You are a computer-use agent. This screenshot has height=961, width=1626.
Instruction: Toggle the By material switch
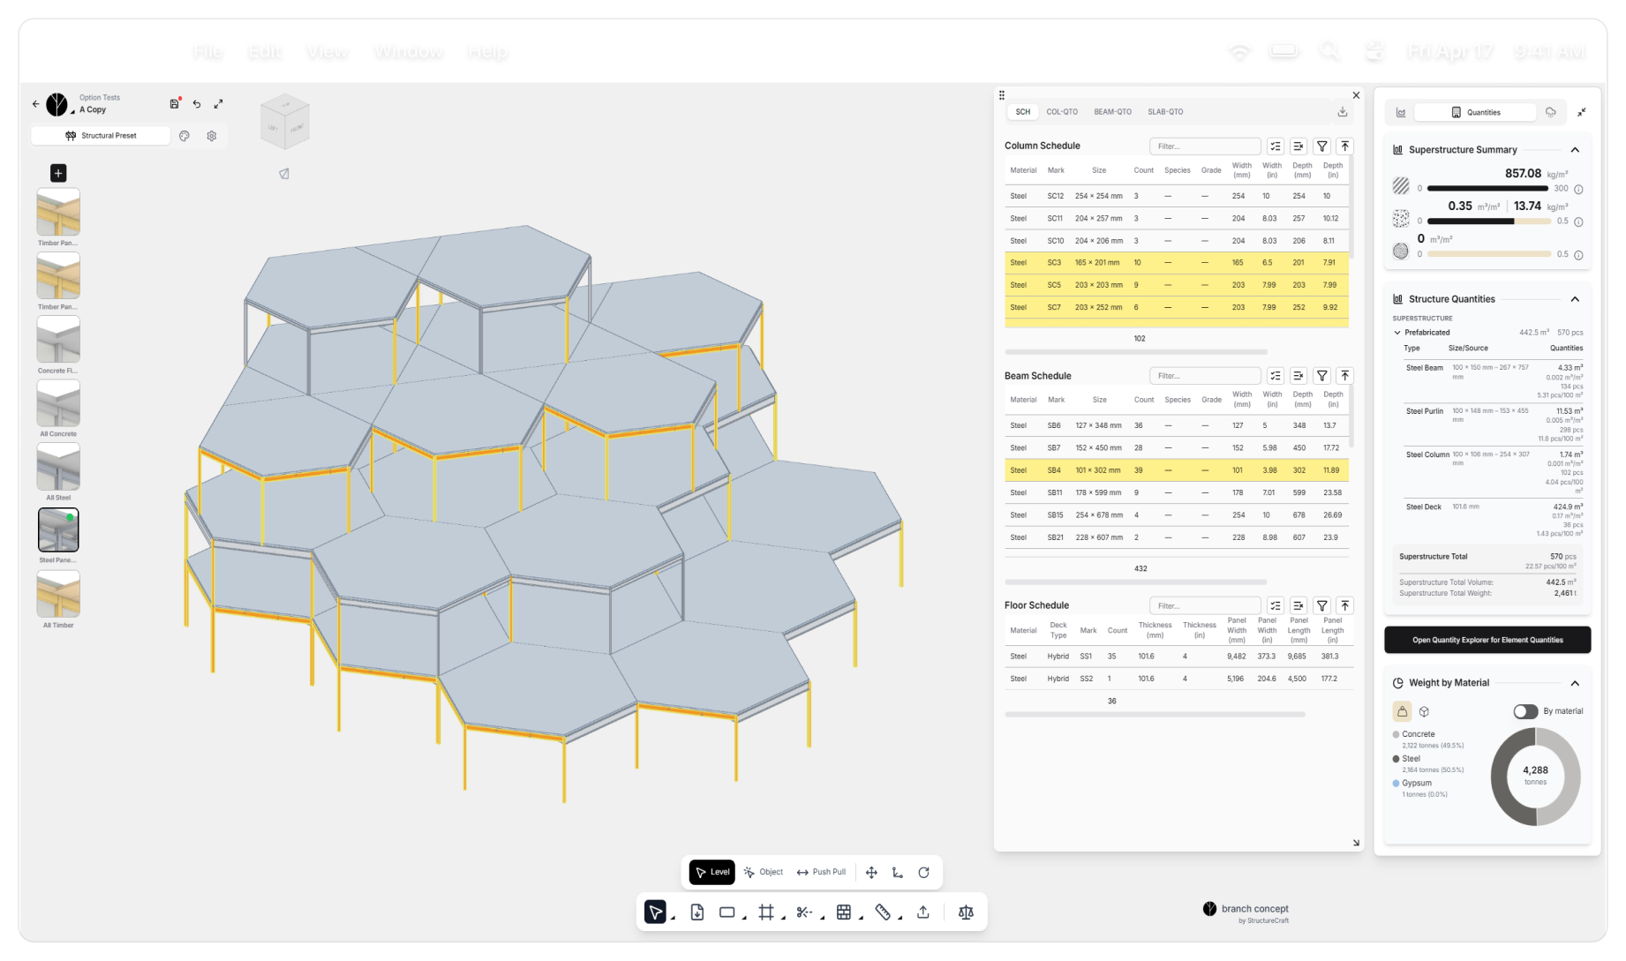coord(1525,711)
